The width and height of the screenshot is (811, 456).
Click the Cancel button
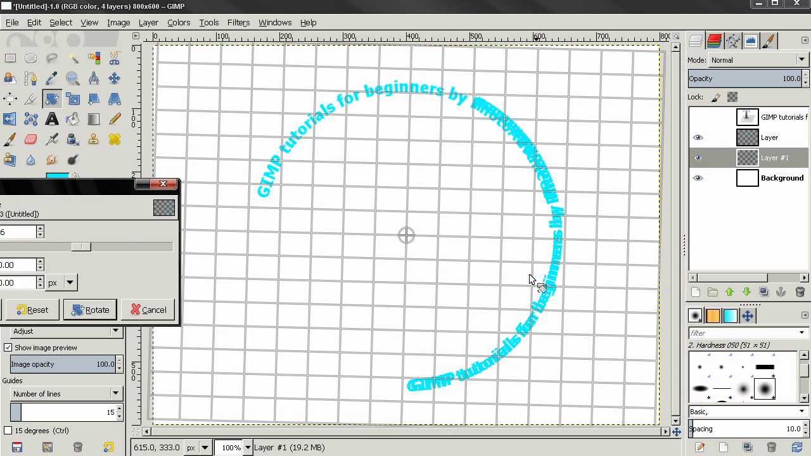pyautogui.click(x=148, y=310)
